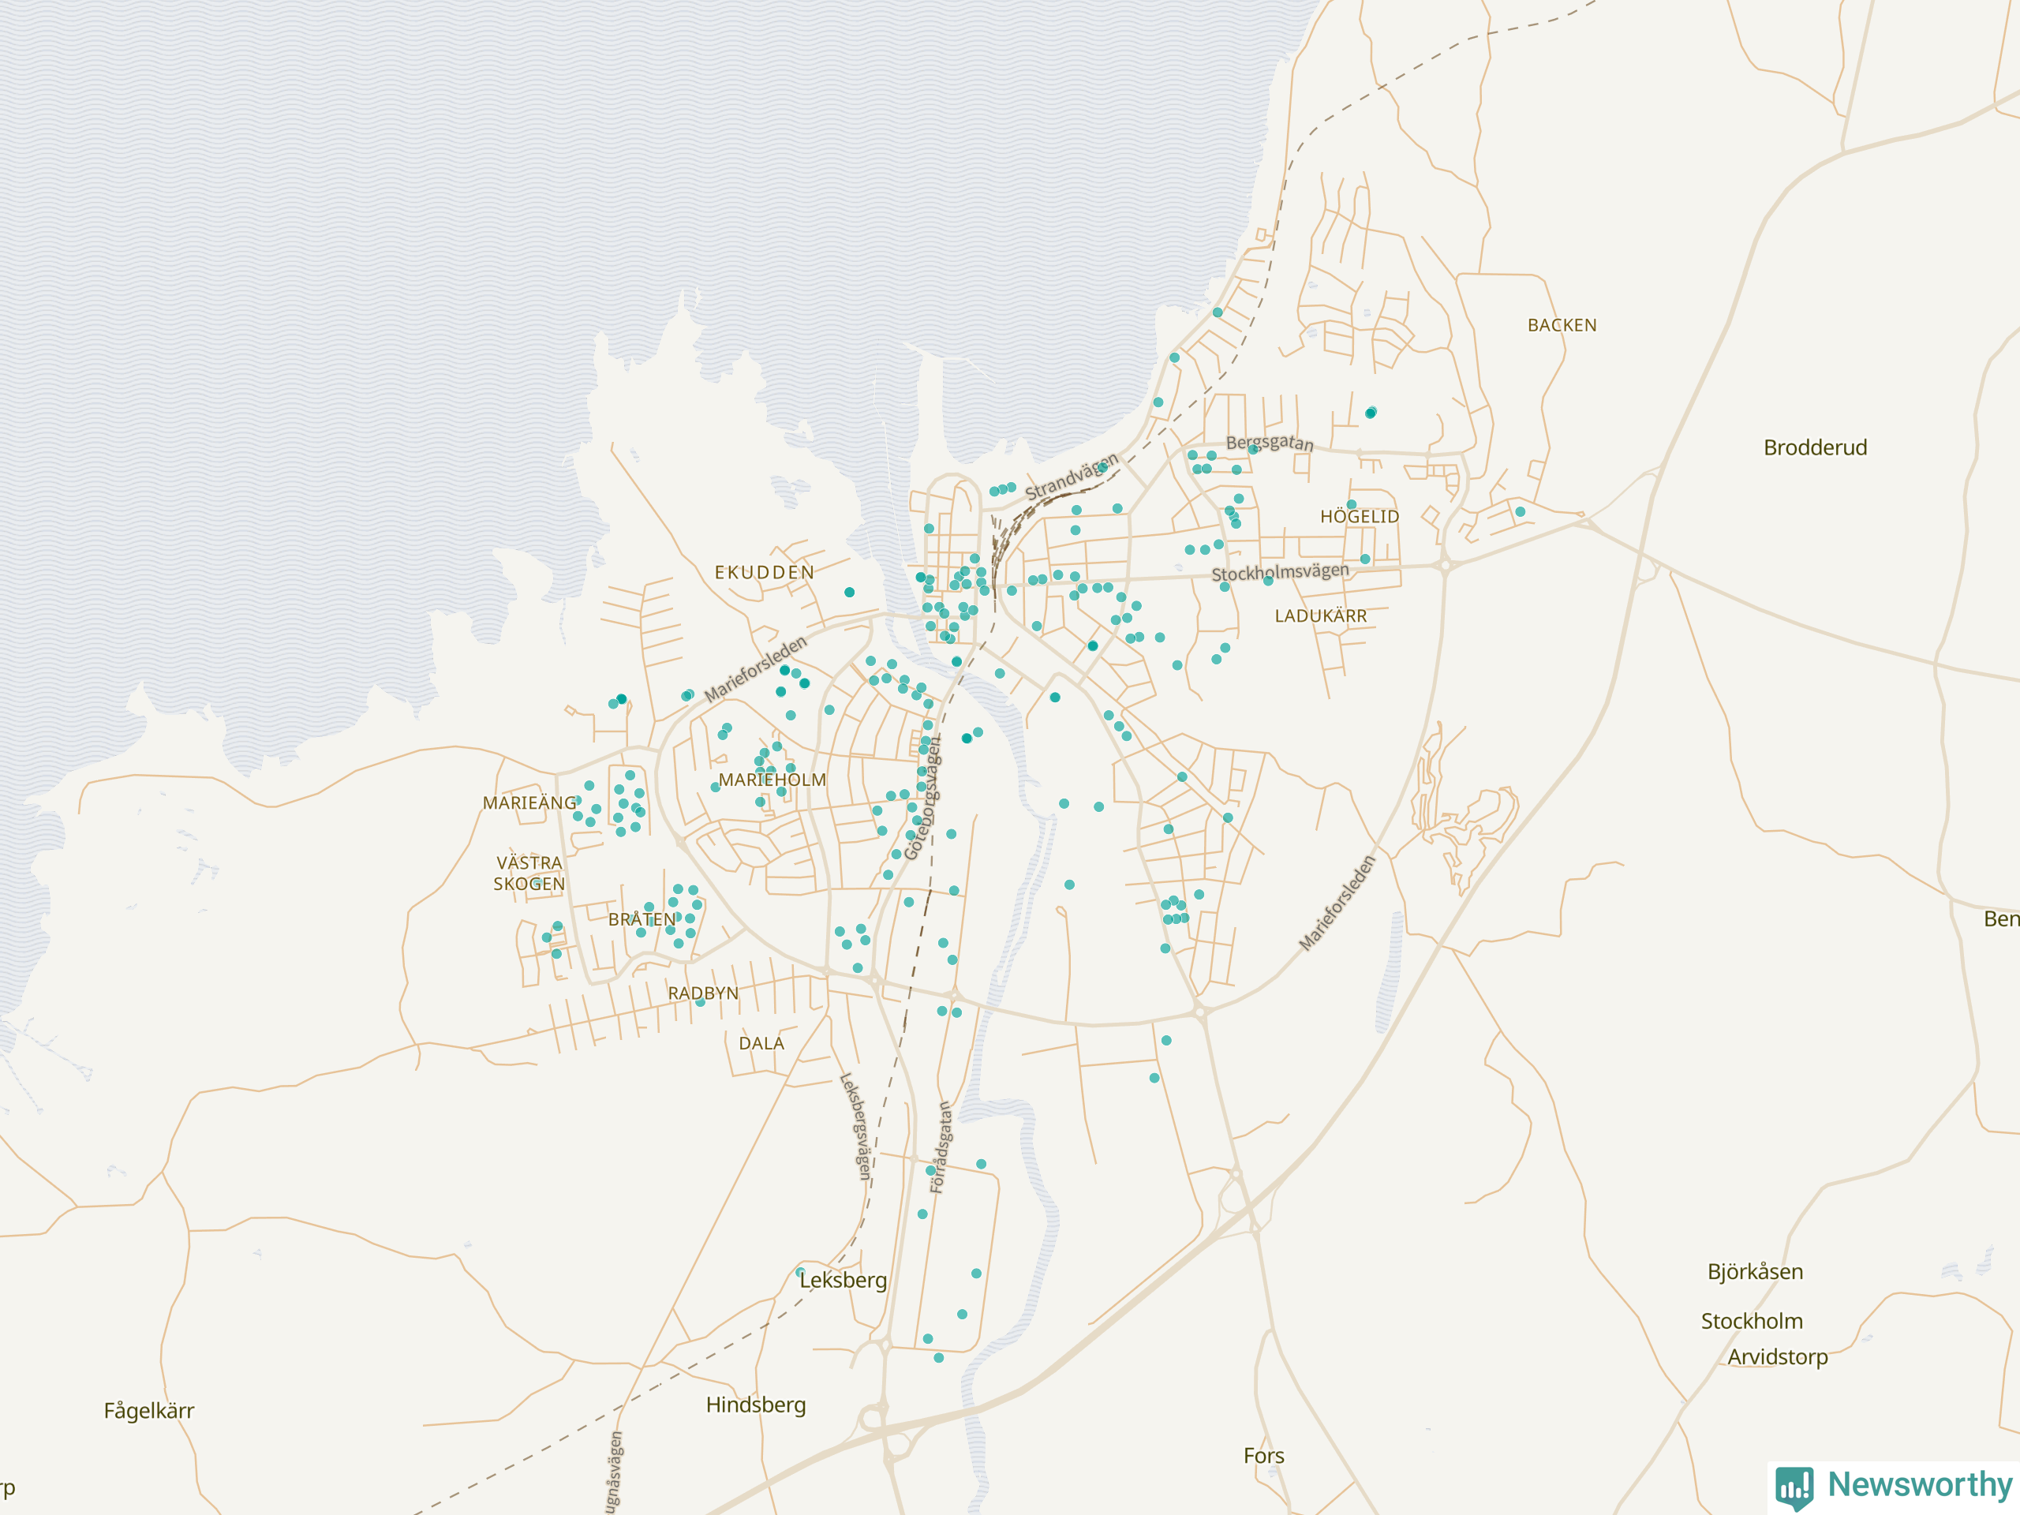Select the Fågelkärr place label
Viewport: 2020px width, 1515px height.
click(149, 1411)
